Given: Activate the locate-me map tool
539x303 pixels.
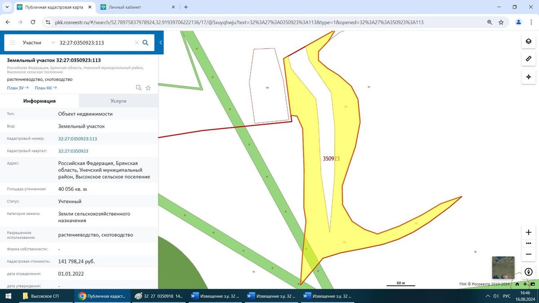Looking at the screenshot, I should [529, 77].
